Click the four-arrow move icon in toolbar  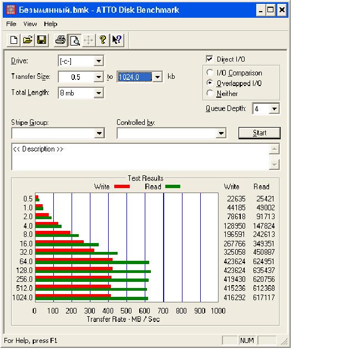88,40
